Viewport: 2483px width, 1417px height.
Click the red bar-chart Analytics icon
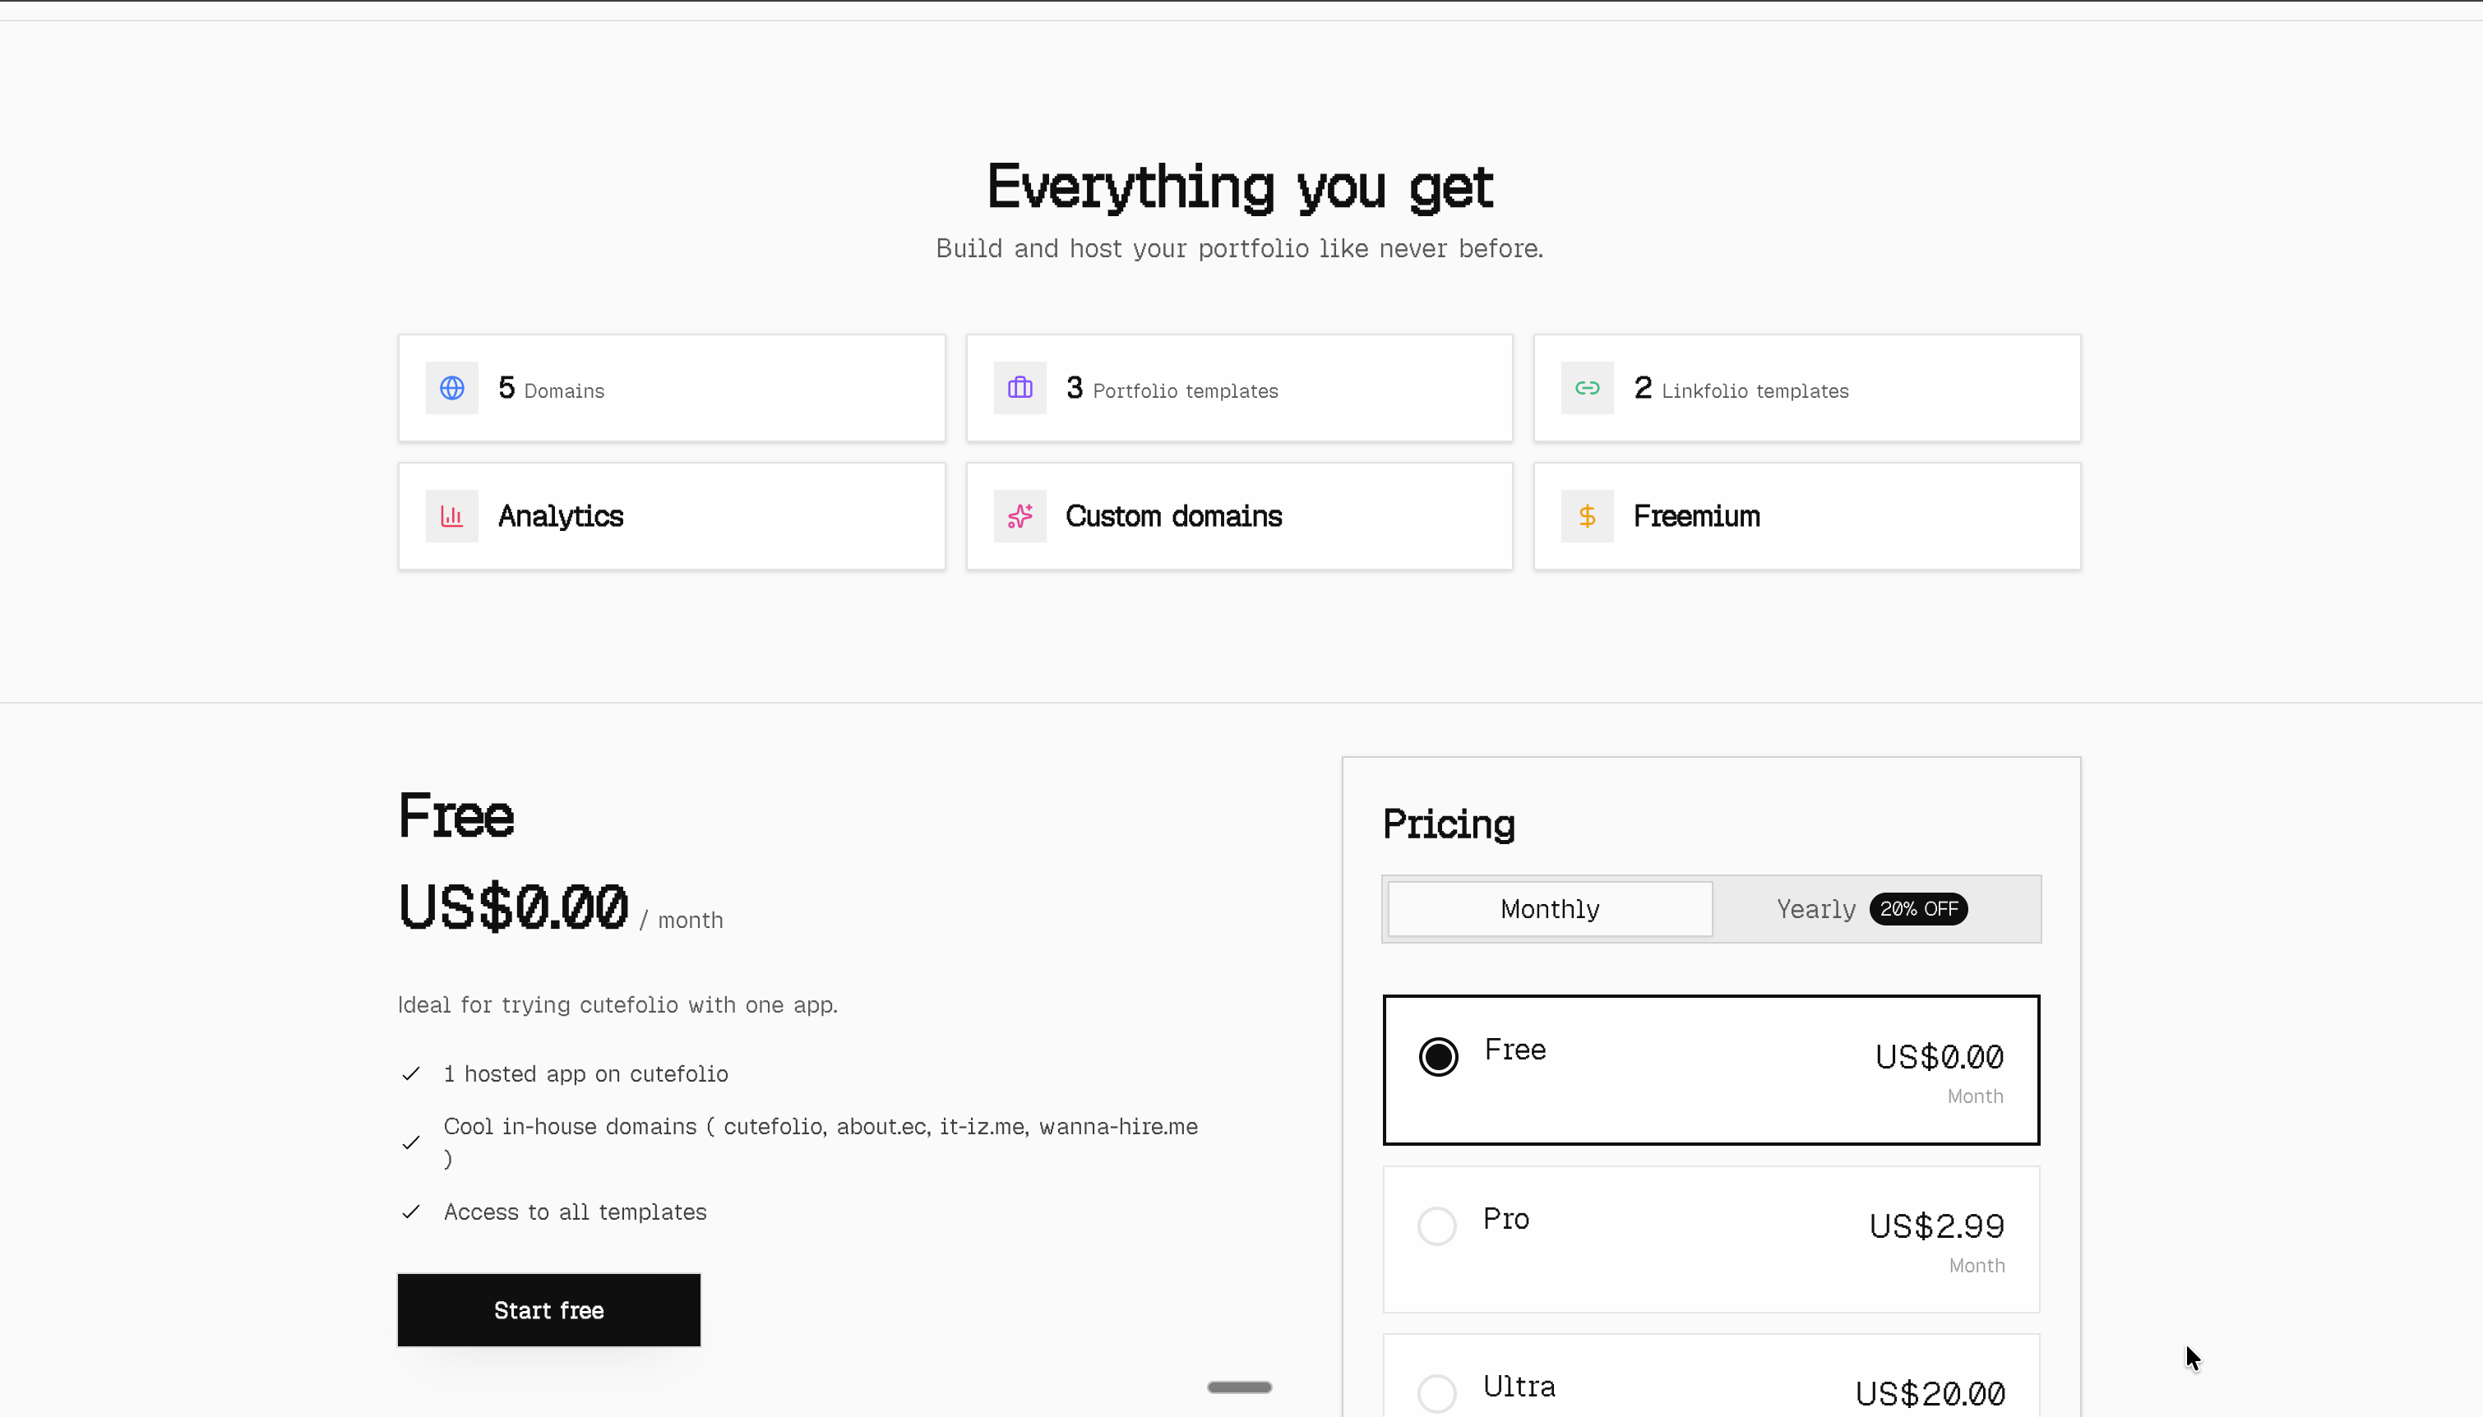(451, 516)
